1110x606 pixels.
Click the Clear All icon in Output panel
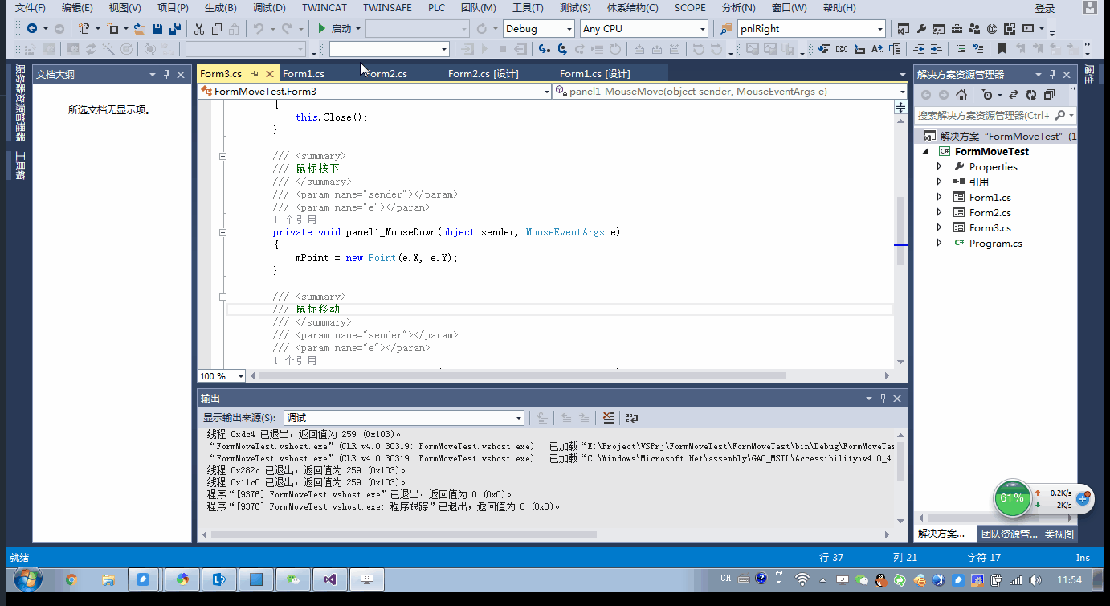[608, 418]
